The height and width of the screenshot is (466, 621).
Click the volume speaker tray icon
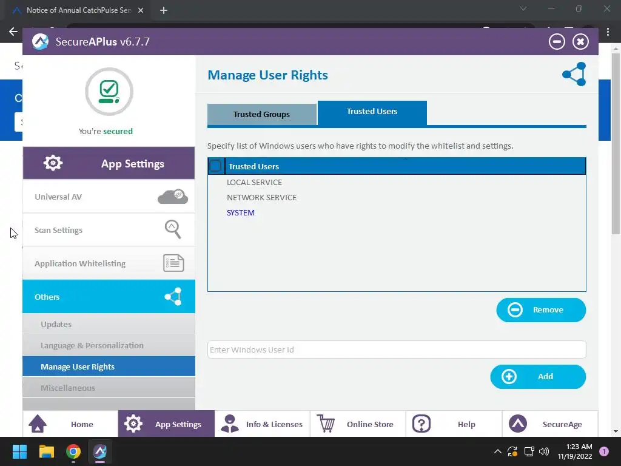click(x=544, y=451)
